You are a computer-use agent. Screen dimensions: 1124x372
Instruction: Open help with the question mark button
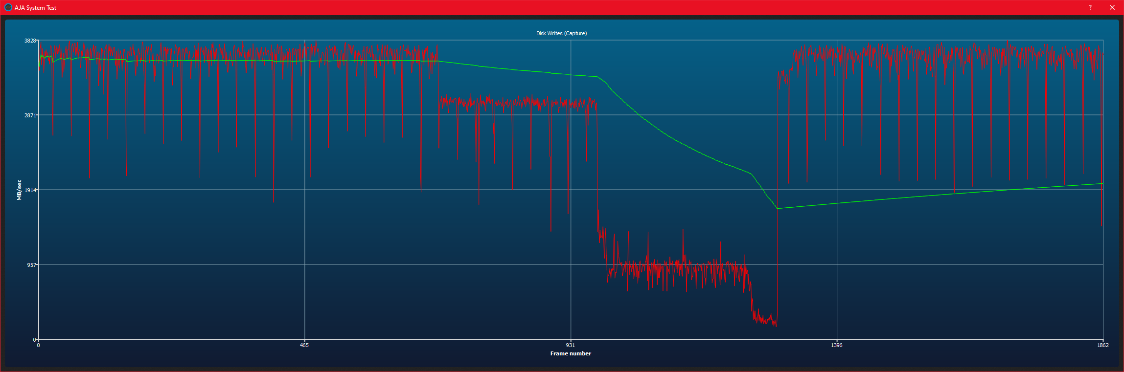[1090, 7]
